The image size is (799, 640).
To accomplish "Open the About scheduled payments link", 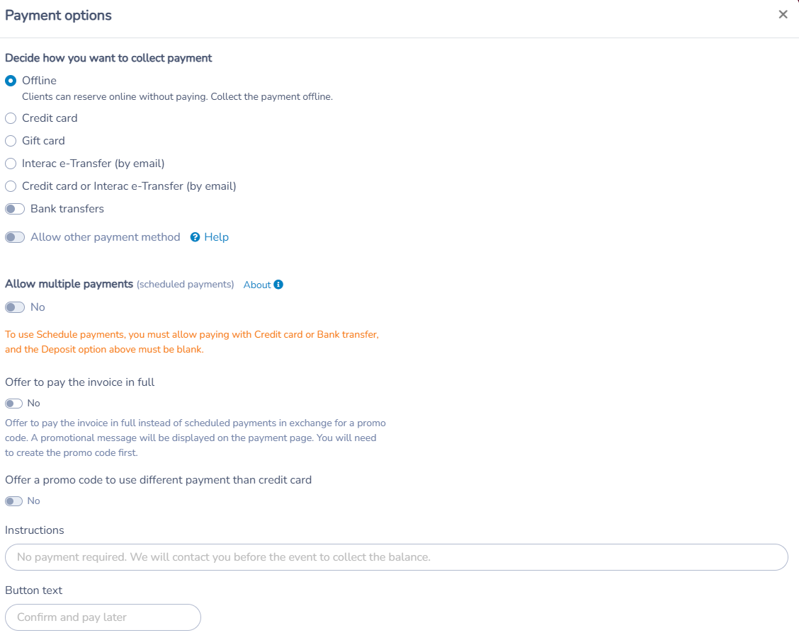I will point(257,285).
